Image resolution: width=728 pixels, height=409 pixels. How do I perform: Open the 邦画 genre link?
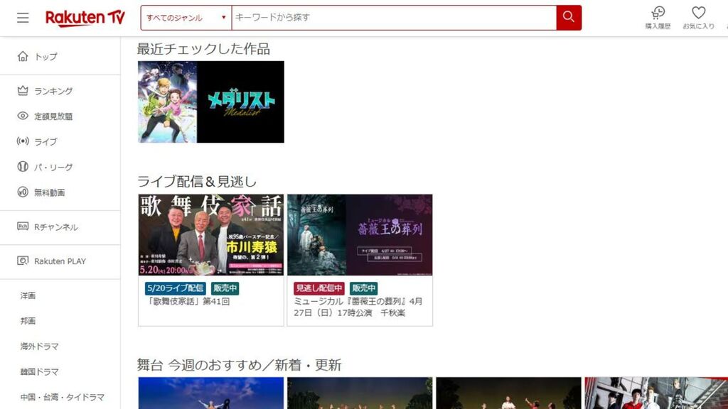tap(28, 321)
